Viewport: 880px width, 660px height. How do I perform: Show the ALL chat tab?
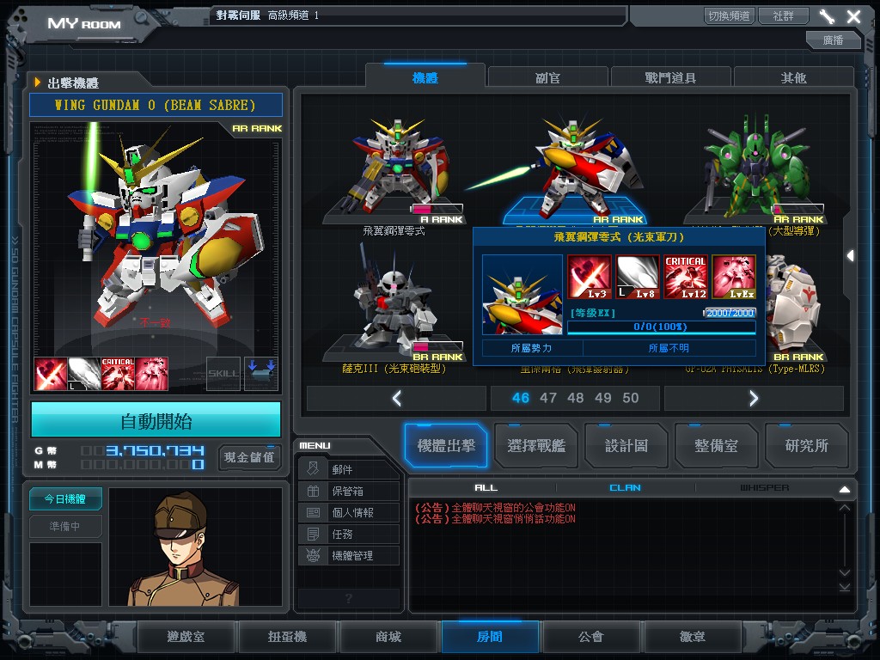tap(486, 488)
